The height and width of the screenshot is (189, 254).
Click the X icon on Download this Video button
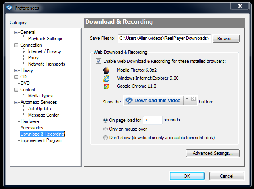tap(193, 99)
